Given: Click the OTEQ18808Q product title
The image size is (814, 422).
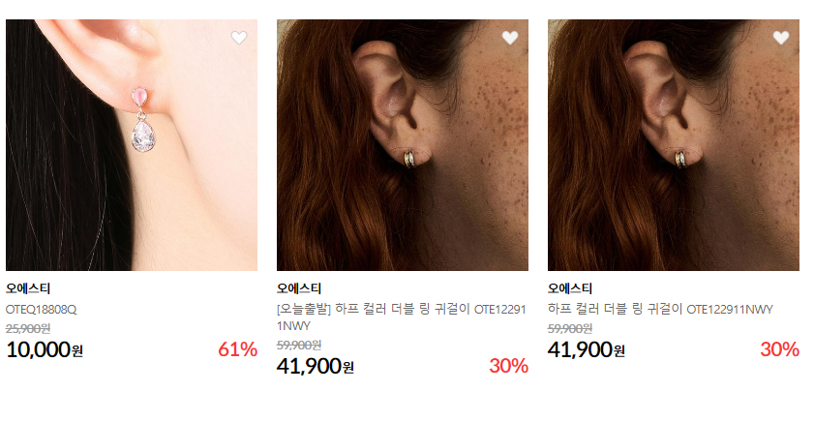Looking at the screenshot, I should pyautogui.click(x=41, y=310).
